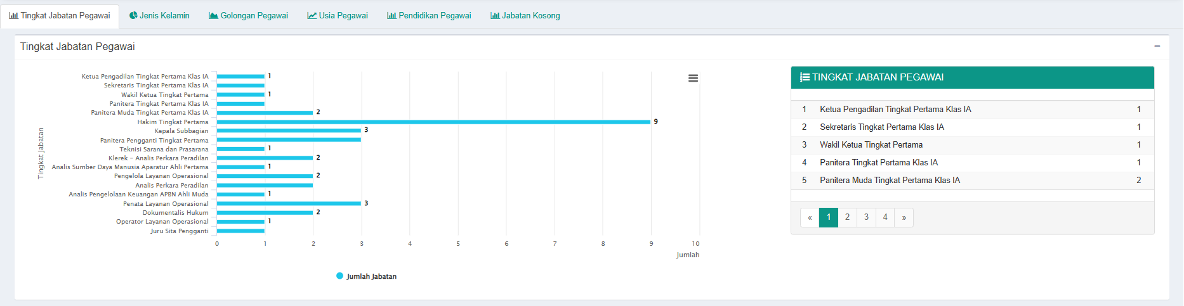Go to pagination page 2
This screenshot has height=306, width=1184.
[x=847, y=217]
